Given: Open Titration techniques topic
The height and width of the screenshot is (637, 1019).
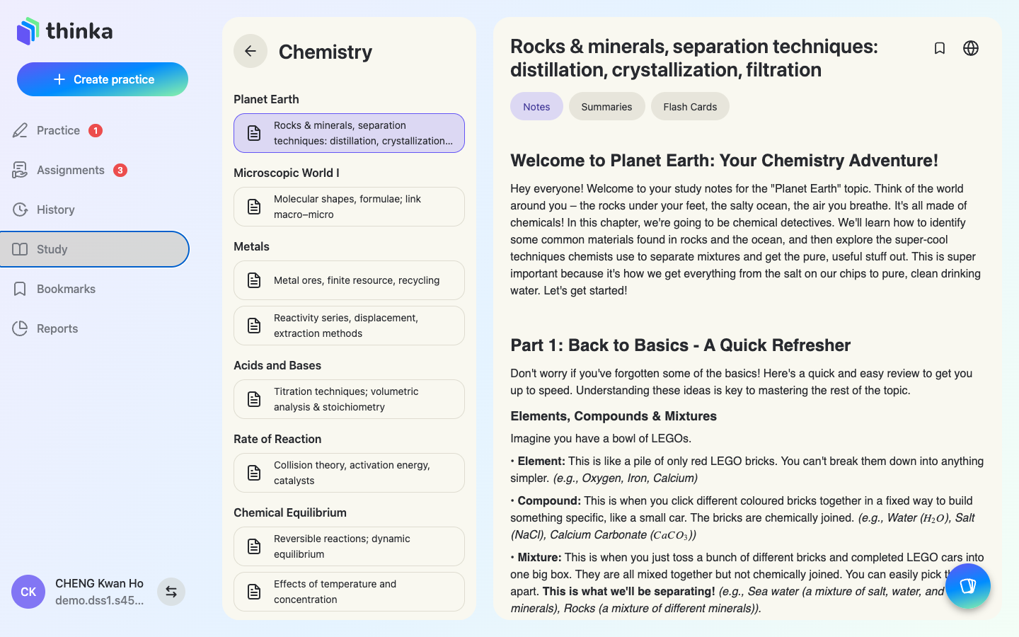Looking at the screenshot, I should 349,399.
